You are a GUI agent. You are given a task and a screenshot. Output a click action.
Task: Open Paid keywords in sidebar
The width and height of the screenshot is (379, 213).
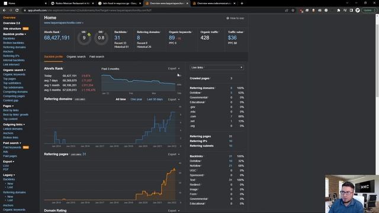click(x=12, y=147)
